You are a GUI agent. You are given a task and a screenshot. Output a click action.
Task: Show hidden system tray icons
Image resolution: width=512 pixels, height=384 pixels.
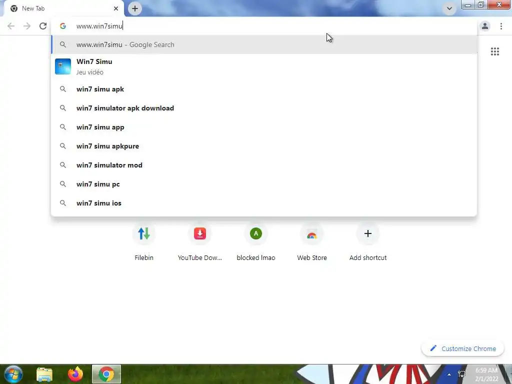[449, 374]
